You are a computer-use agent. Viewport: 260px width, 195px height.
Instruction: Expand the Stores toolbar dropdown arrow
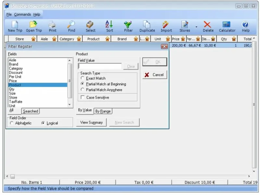(x=196, y=27)
